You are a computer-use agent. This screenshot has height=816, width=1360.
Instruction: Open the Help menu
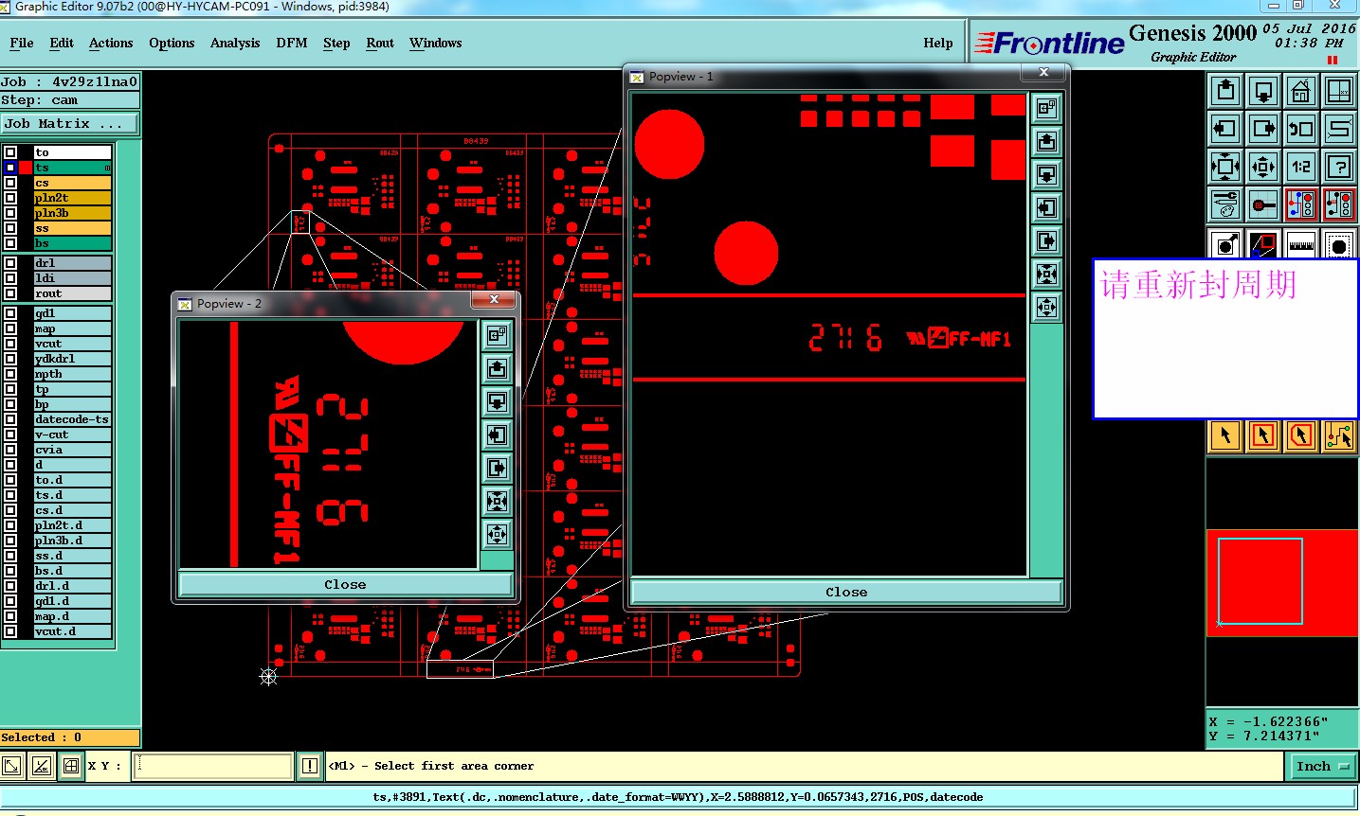(938, 43)
